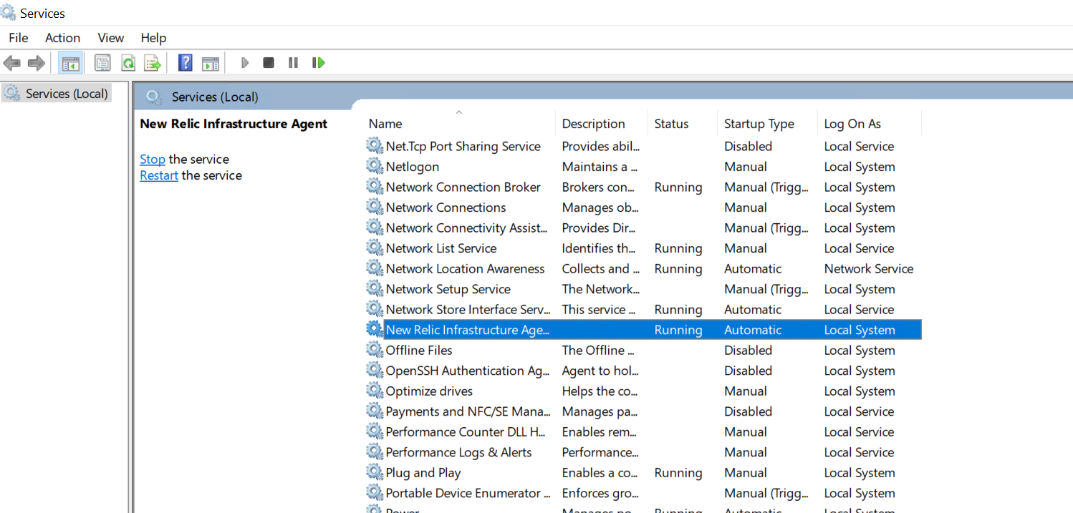Screen dimensions: 1073x513
Task: Open the File menu
Action: pos(19,38)
